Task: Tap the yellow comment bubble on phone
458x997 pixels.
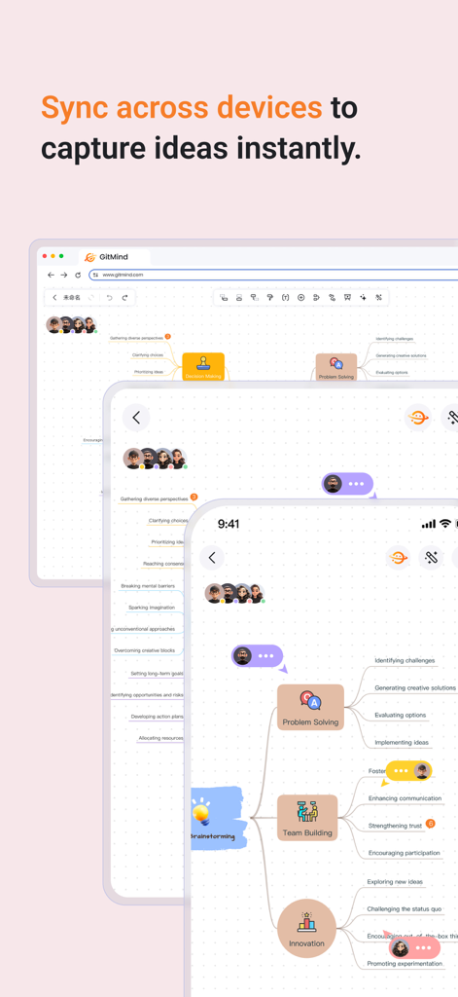Action: tap(408, 771)
